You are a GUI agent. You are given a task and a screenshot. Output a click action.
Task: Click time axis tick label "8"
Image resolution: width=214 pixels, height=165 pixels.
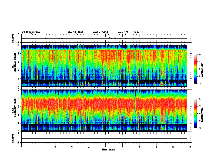point(156,147)
